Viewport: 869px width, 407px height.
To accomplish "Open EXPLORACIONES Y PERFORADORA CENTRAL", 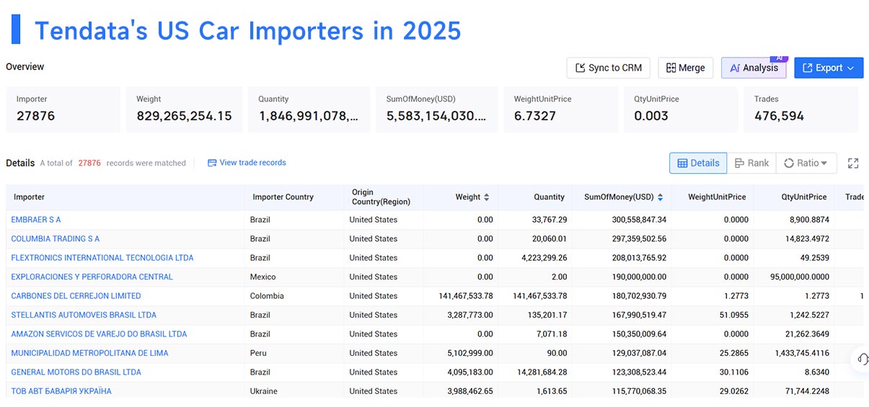I will (x=92, y=277).
